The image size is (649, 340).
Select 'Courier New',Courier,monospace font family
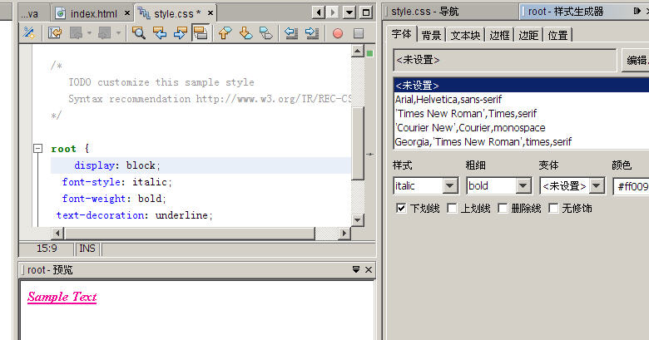coord(522,127)
